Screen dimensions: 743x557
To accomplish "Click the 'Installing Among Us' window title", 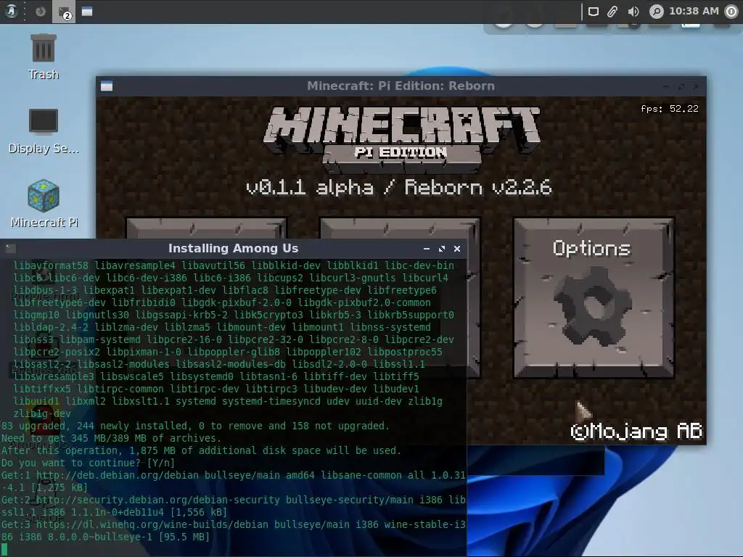I will [233, 248].
